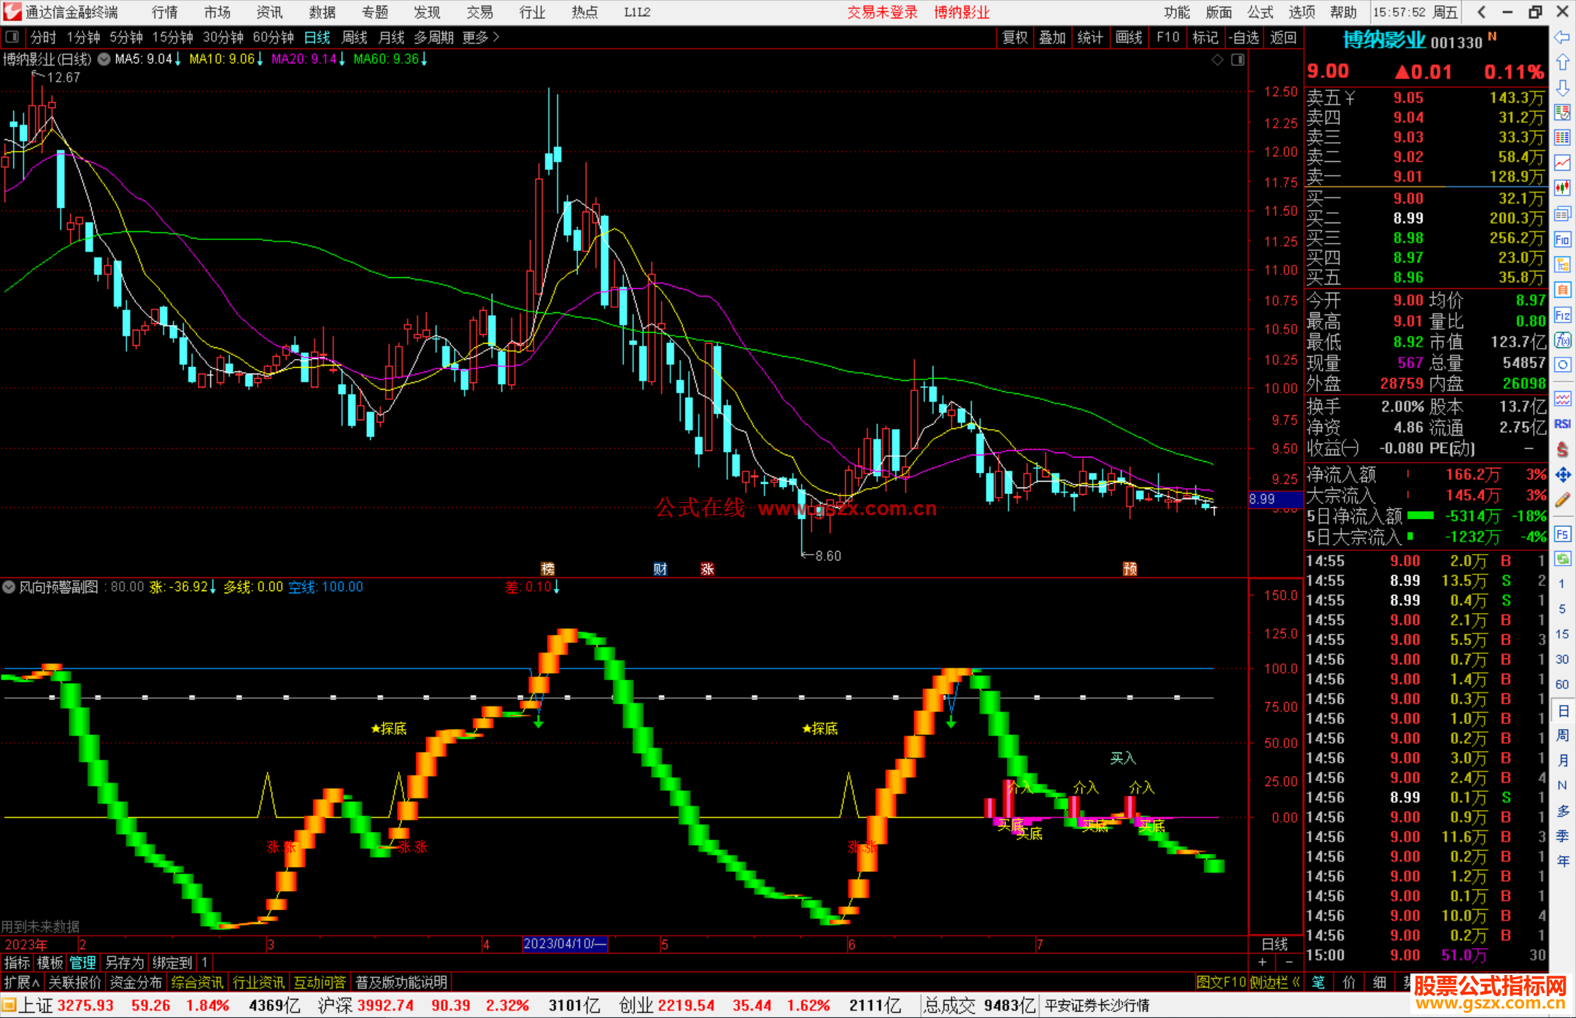Collapse the 侧边栏 sidebar arrows
Viewport: 1576px width, 1018px height.
tap(1295, 982)
